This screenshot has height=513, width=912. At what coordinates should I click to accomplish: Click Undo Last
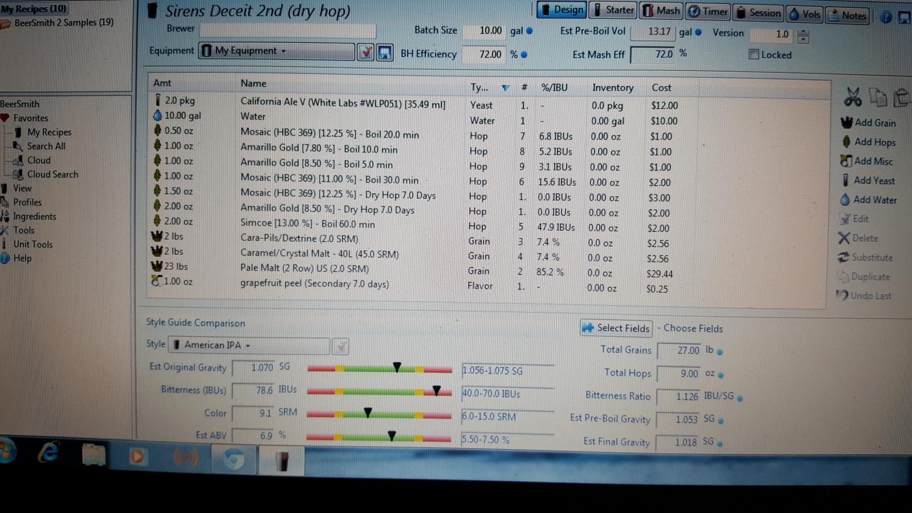click(864, 296)
